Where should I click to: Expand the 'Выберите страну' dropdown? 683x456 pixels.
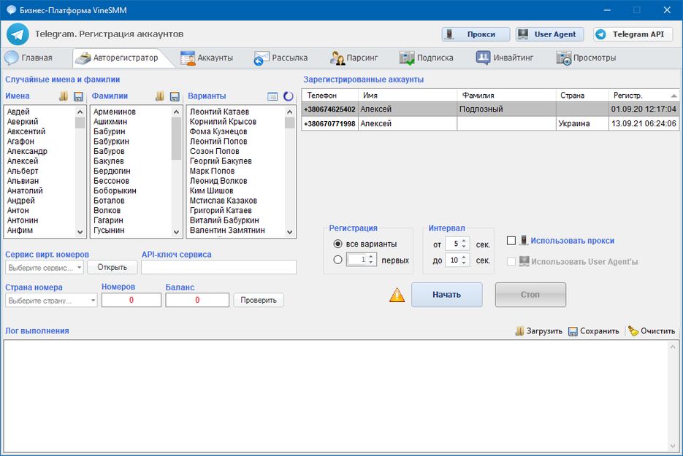pyautogui.click(x=94, y=300)
